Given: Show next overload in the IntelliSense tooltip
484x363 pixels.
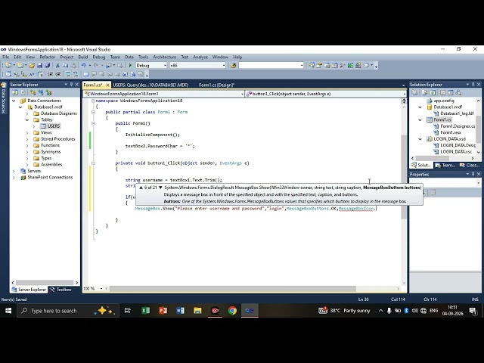Looking at the screenshot, I should (x=160, y=188).
